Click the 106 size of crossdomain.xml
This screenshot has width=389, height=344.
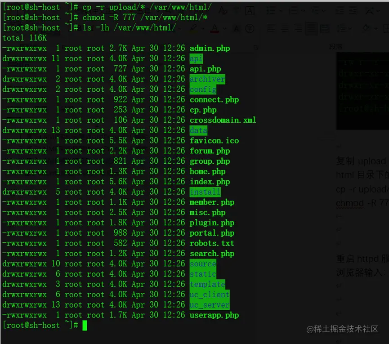pos(121,121)
